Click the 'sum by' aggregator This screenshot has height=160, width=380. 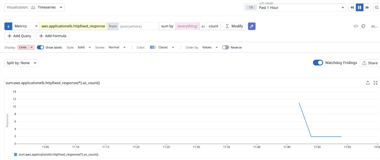pos(167,26)
